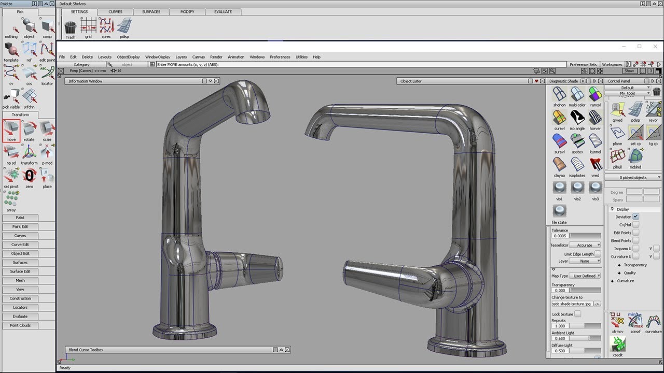The image size is (664, 373).
Task: Switch to the CURVES shelf tab
Action: click(x=116, y=11)
